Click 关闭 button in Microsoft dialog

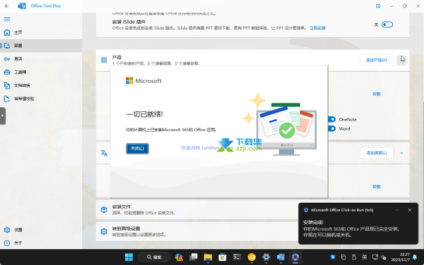point(137,148)
